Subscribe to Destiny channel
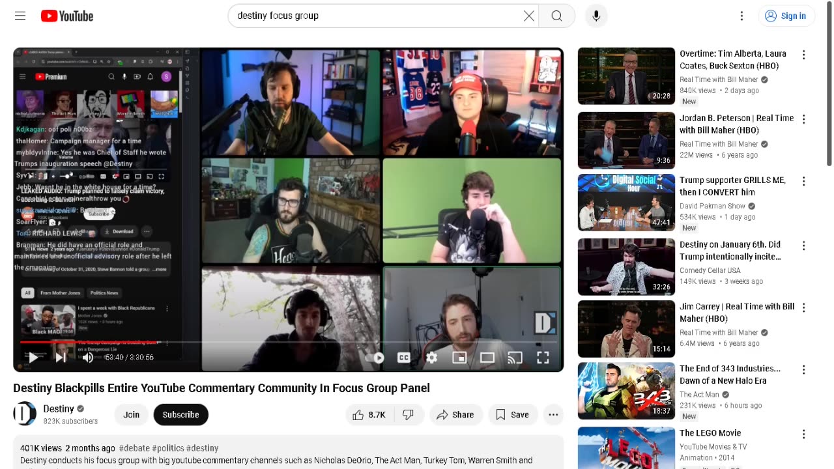Viewport: 834px width, 469px height. [180, 415]
